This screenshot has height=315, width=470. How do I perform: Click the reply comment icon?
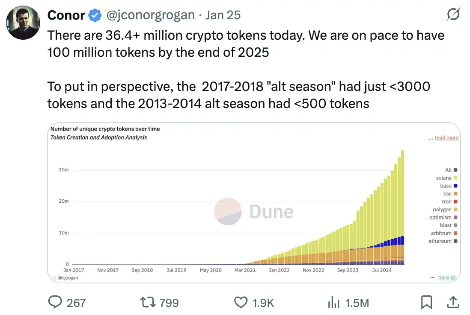(55, 302)
